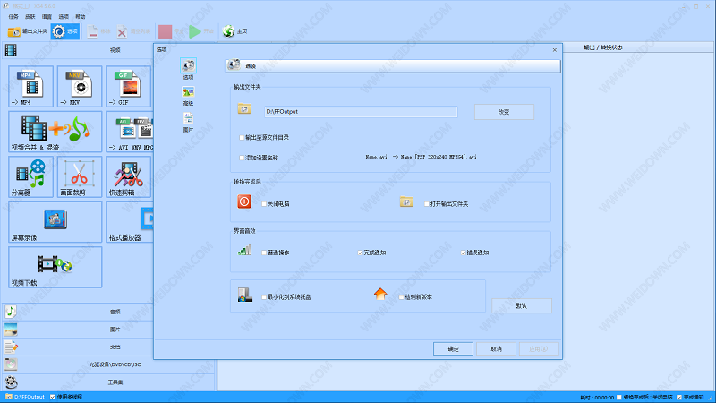This screenshot has height=403, width=716.
Task: Open the 分离器 splitter tool
Action: tap(31, 176)
